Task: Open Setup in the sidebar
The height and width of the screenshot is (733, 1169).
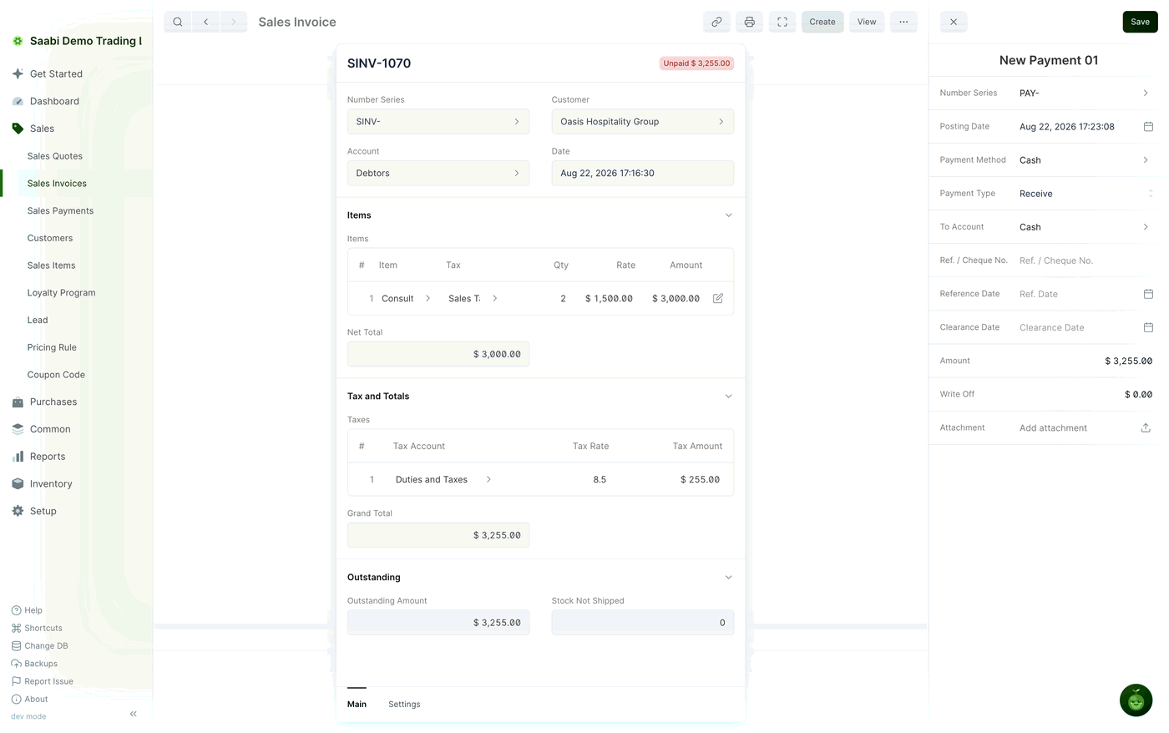Action: tap(43, 511)
